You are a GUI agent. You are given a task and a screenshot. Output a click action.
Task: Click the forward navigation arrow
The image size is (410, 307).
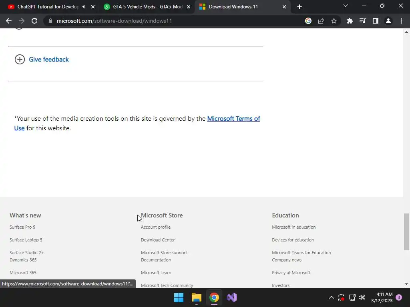pos(22,21)
